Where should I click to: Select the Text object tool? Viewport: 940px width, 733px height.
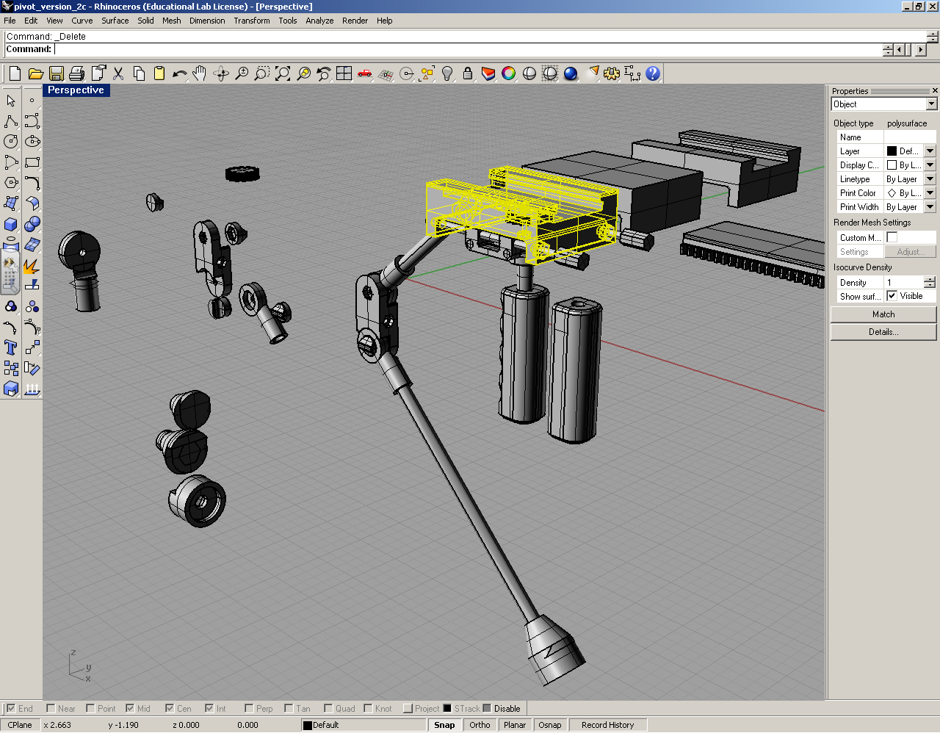pyautogui.click(x=11, y=347)
